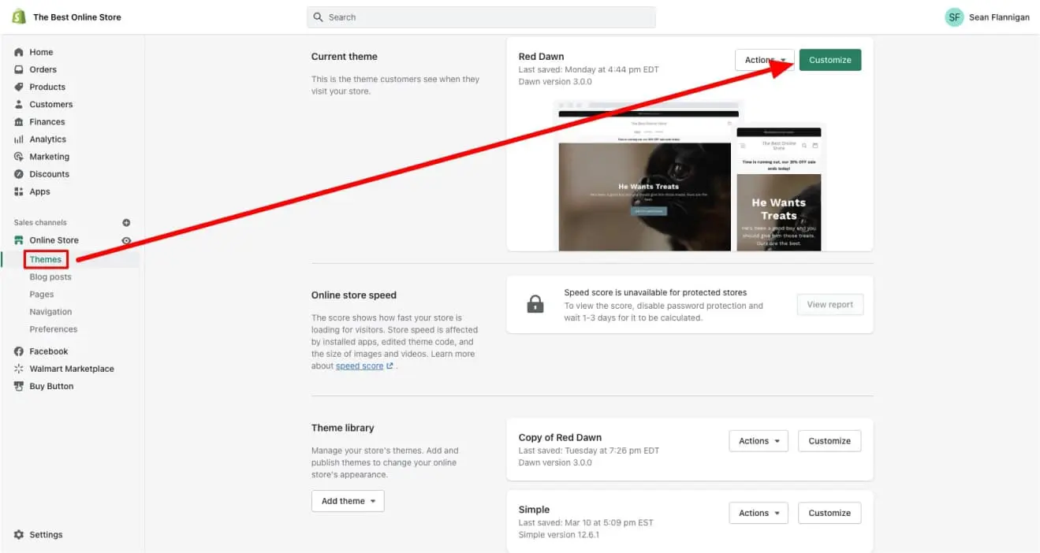1040x553 pixels.
Task: Open Finances section
Action: click(x=47, y=121)
